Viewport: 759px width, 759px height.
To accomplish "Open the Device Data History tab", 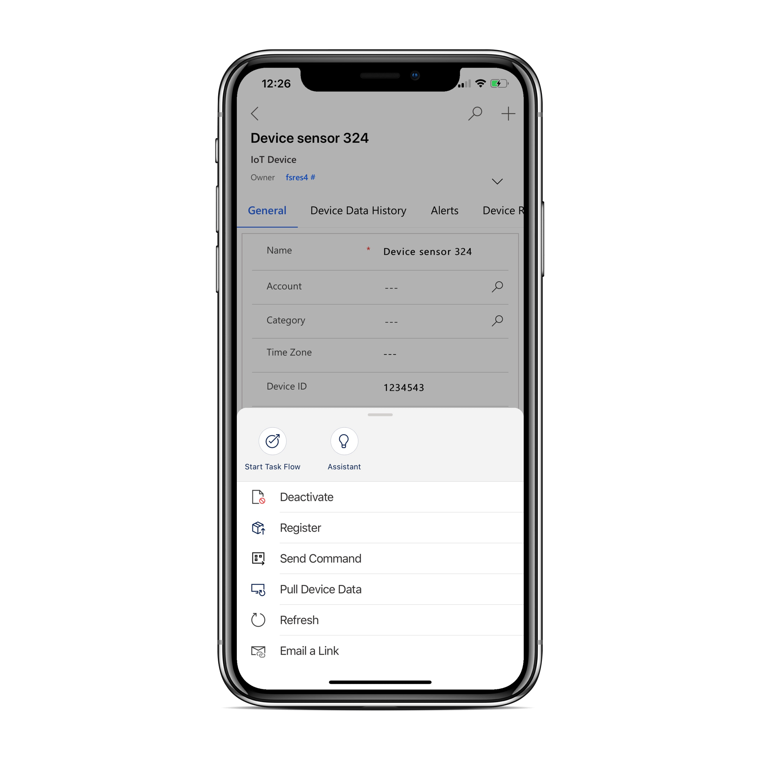I will pos(359,211).
